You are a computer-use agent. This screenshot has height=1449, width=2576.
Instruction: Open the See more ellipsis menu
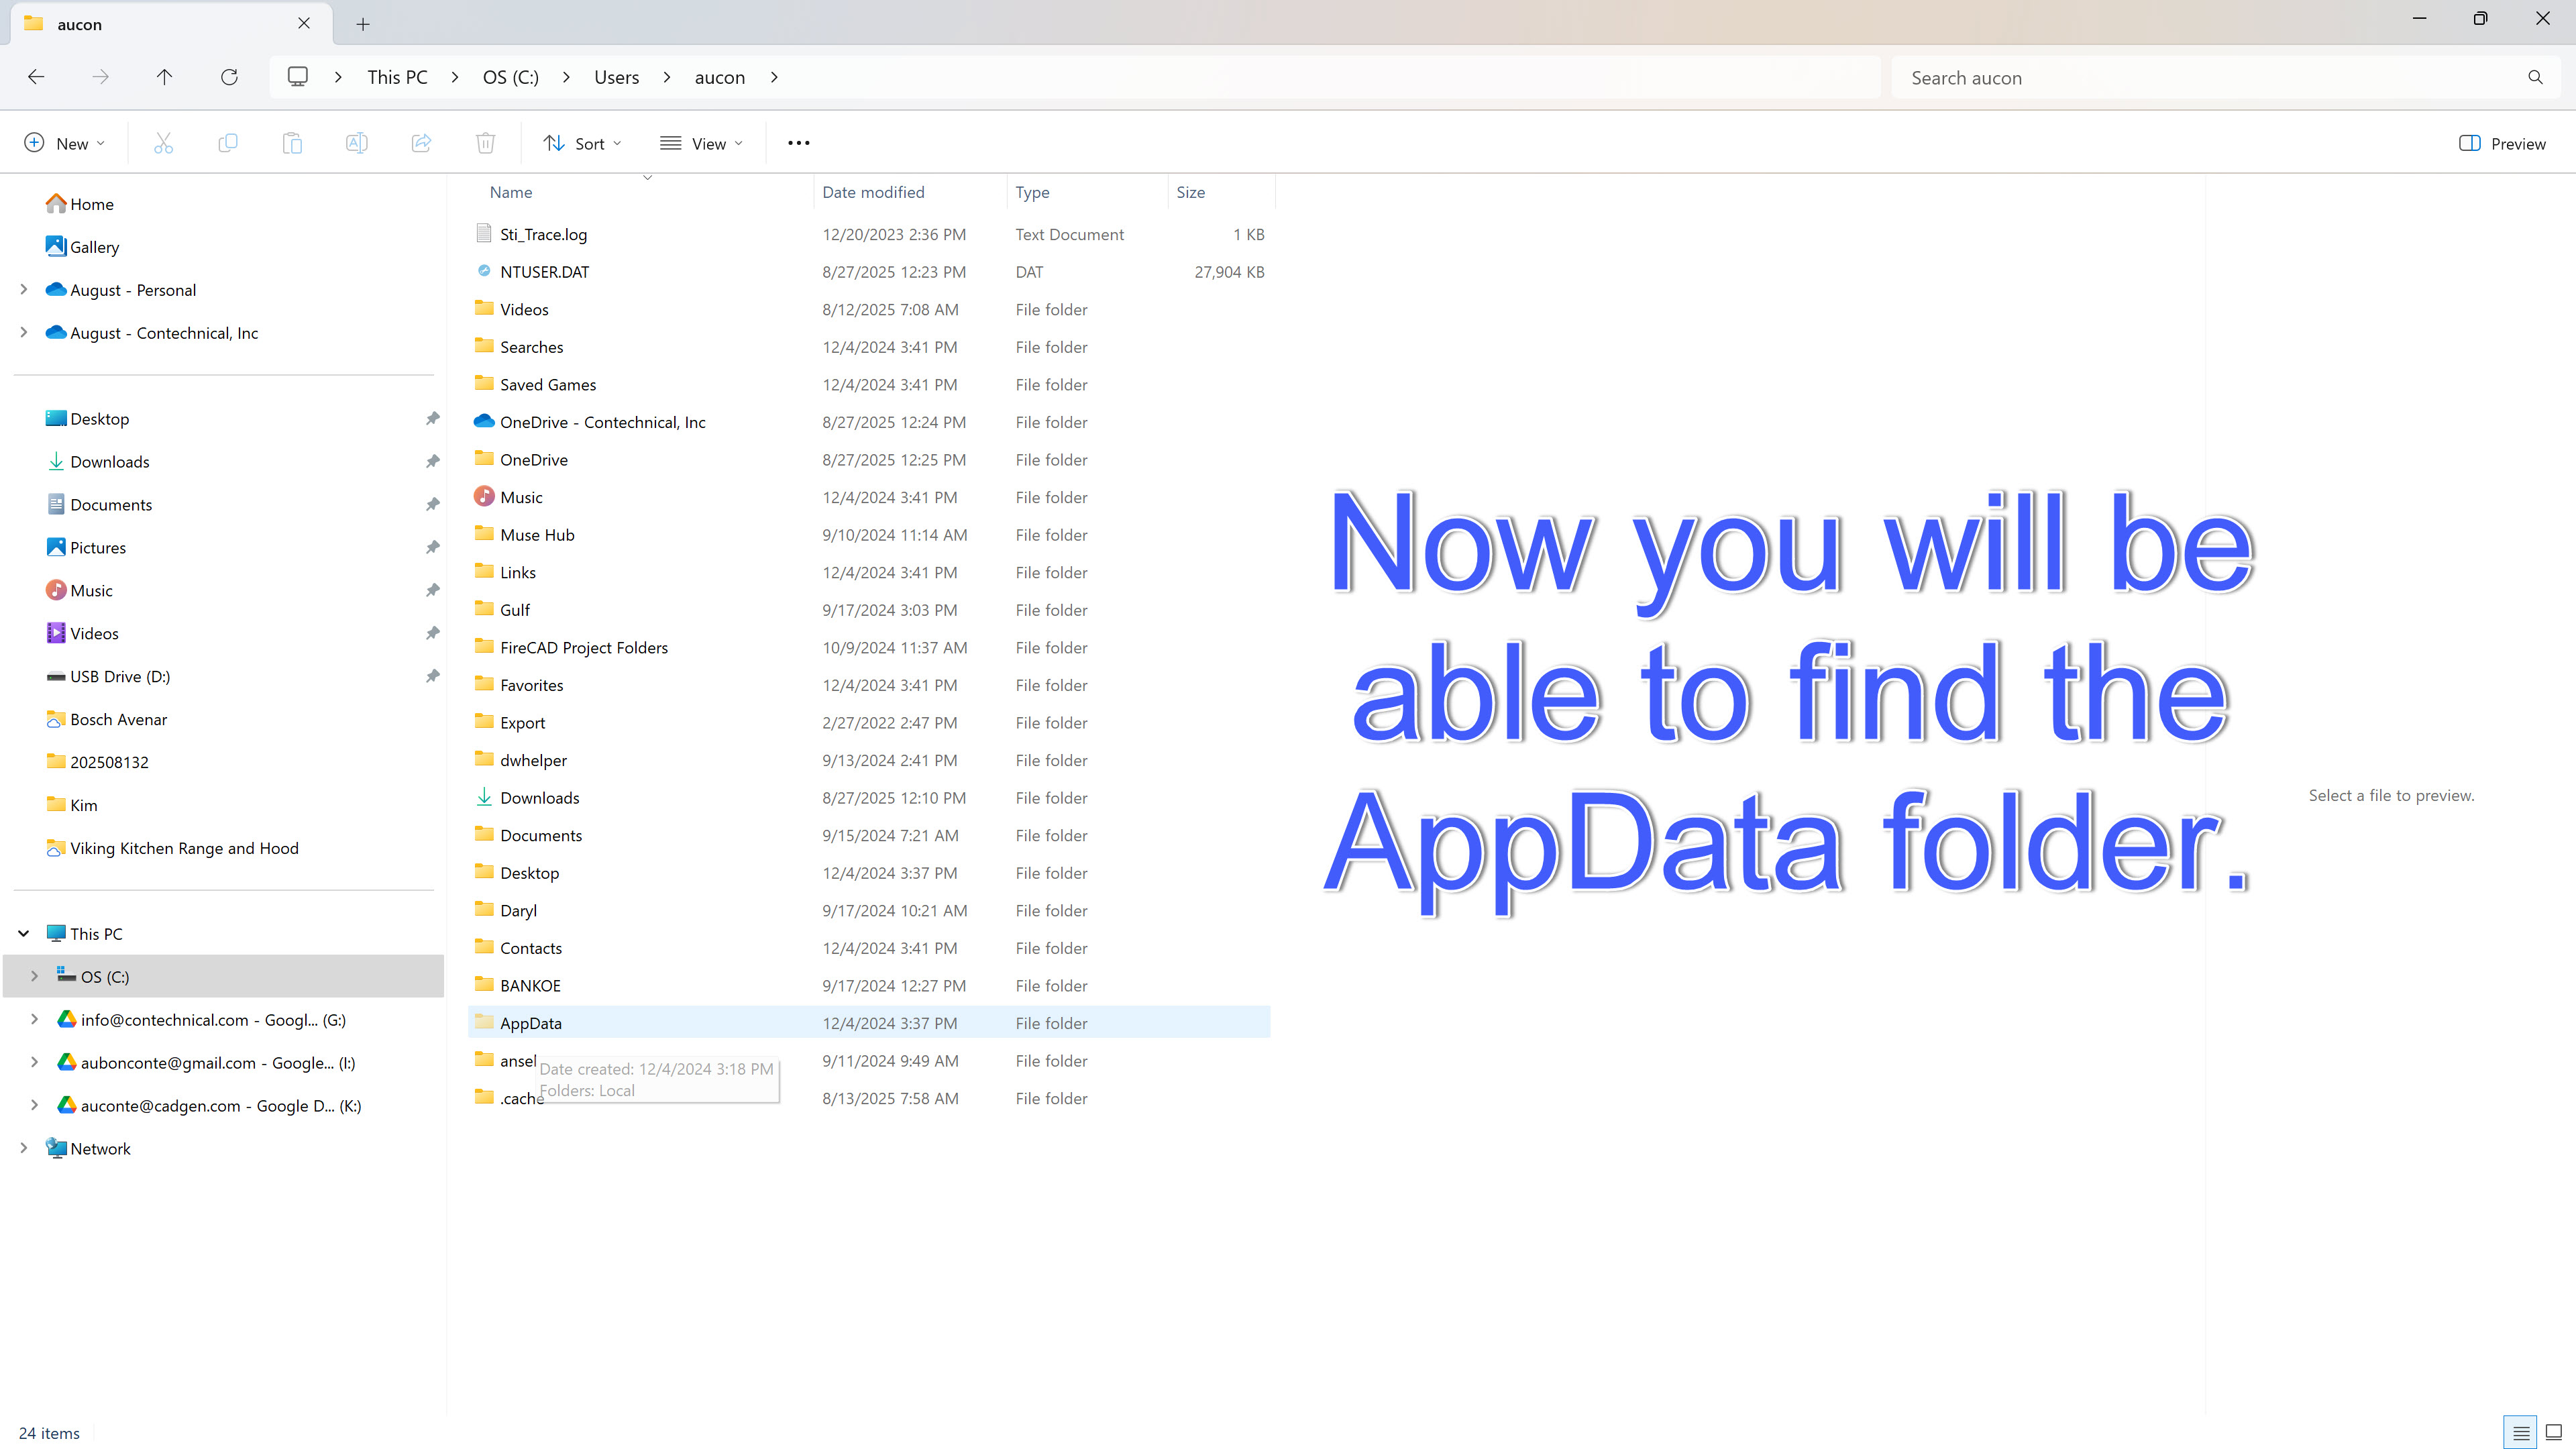pos(798,143)
